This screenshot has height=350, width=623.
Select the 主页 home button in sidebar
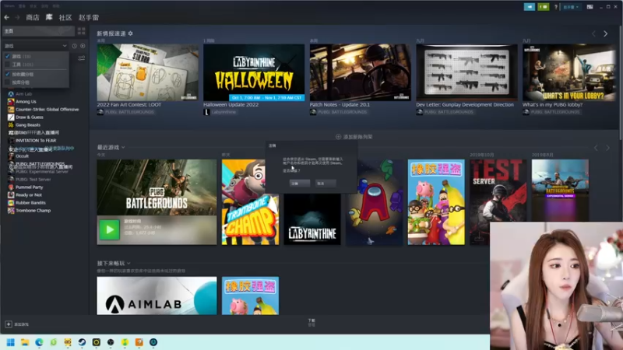38,31
